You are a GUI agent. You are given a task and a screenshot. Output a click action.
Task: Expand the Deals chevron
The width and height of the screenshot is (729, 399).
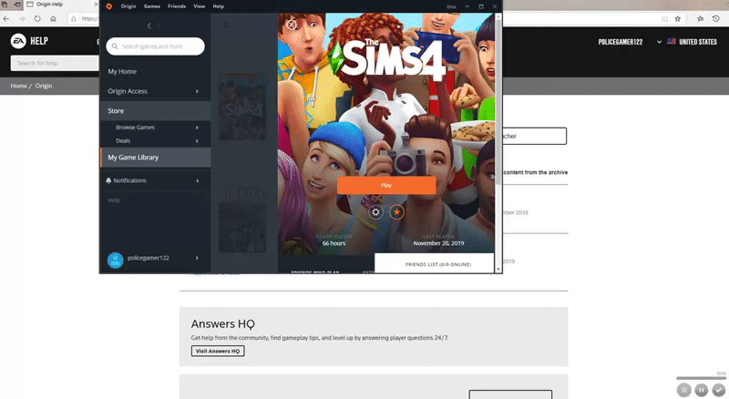(197, 141)
